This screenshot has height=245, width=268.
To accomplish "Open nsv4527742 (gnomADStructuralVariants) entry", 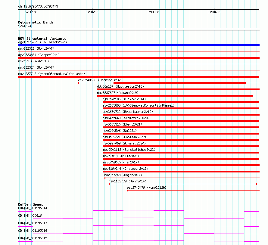I will 51,74.
